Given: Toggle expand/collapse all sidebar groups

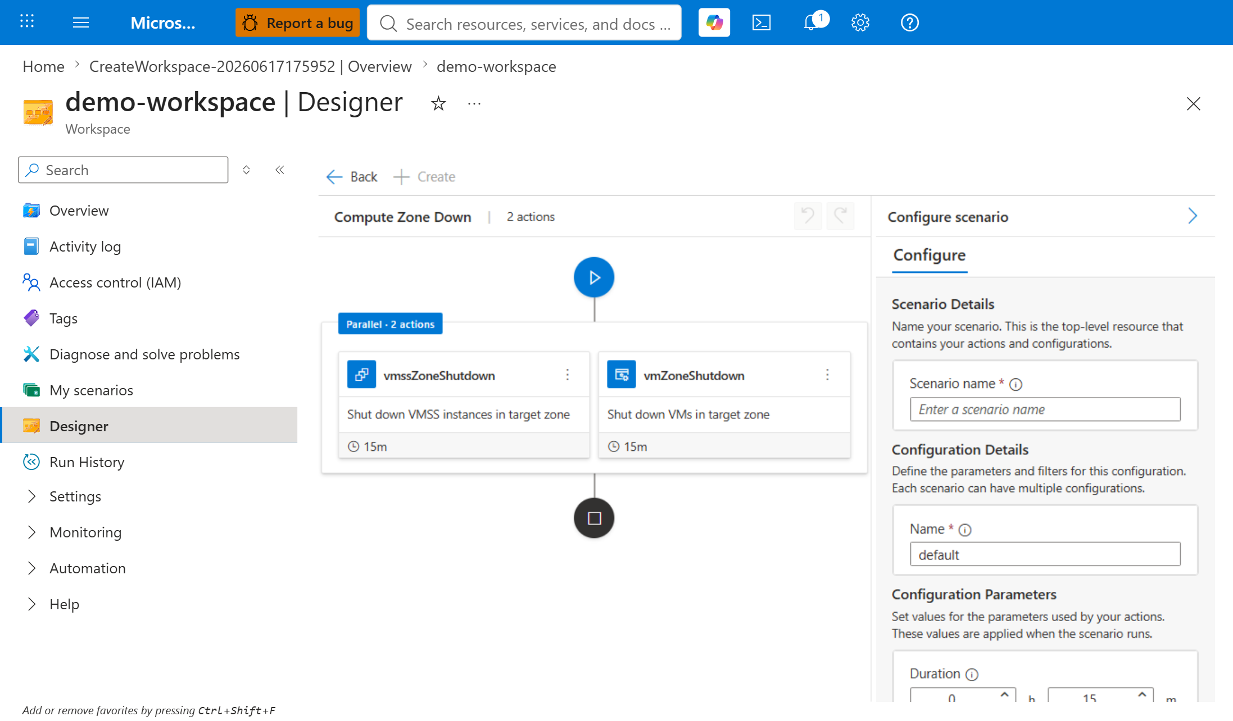Looking at the screenshot, I should 246,170.
